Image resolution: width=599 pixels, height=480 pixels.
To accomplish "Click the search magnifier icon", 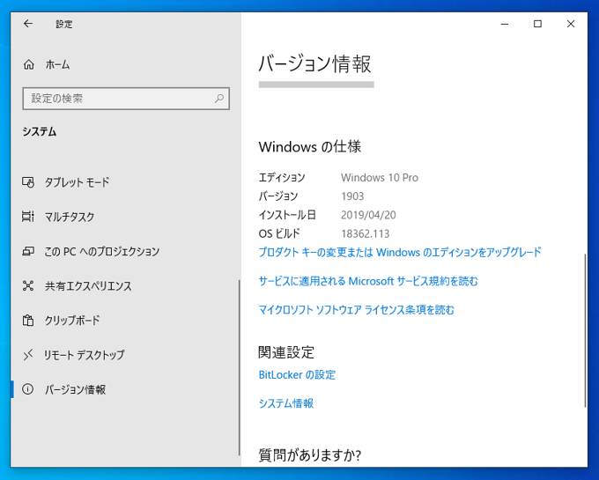I will (x=219, y=99).
